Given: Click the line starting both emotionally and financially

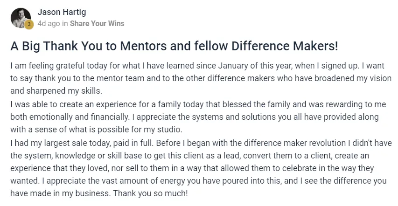Looking at the screenshot, I should tap(195, 117).
